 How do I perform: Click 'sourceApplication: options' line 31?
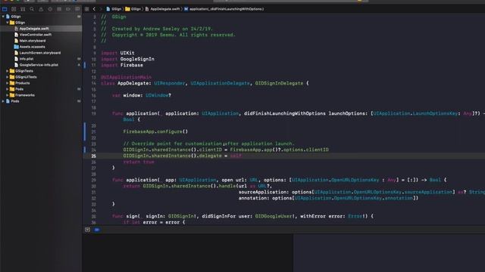[361, 192]
